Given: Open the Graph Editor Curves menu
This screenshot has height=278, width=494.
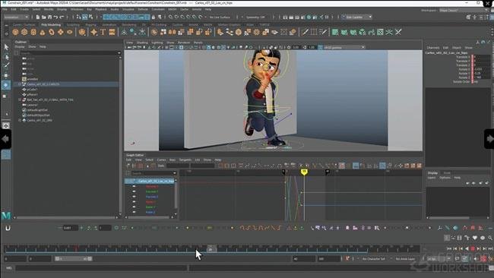Looking at the screenshot, I should [x=161, y=160].
